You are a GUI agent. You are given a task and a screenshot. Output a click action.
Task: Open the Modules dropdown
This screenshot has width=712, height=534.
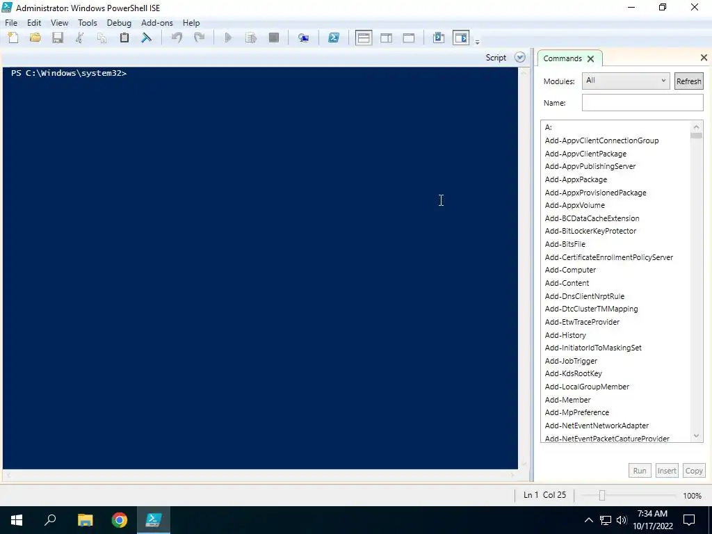pyautogui.click(x=625, y=81)
